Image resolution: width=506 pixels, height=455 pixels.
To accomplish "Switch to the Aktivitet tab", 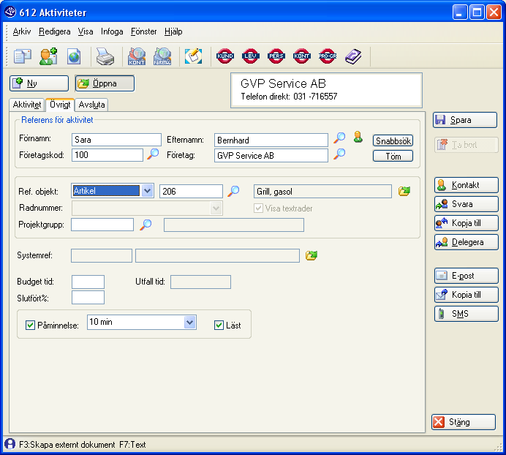I will (27, 105).
